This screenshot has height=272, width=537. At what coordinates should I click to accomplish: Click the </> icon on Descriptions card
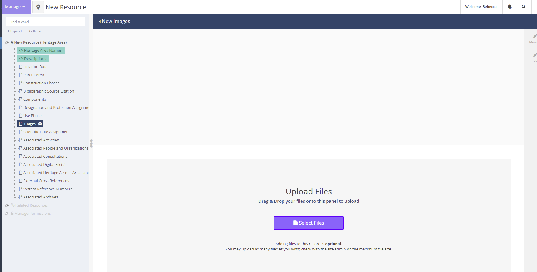[x=21, y=58]
